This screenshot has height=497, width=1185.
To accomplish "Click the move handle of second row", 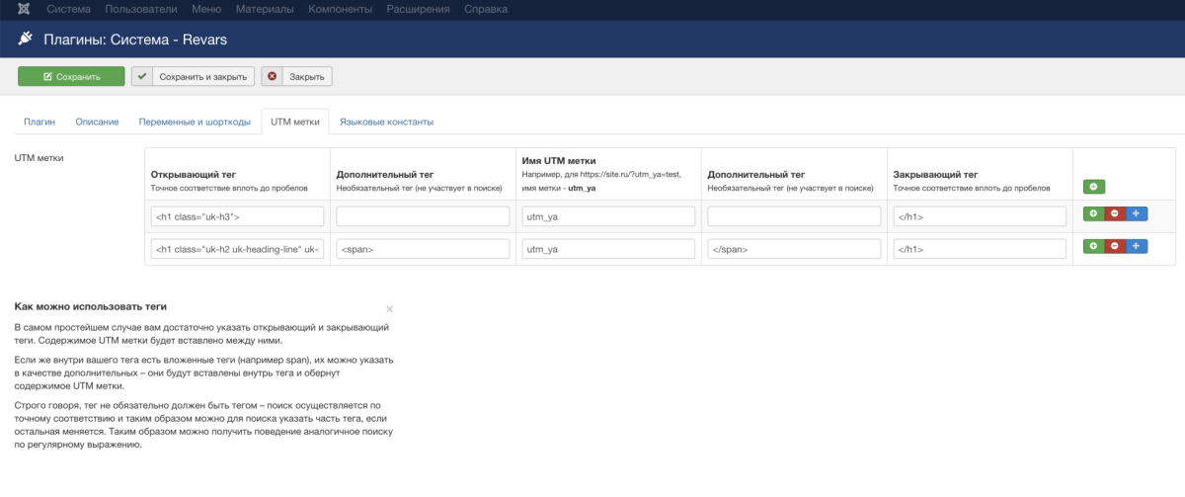I will [1136, 247].
